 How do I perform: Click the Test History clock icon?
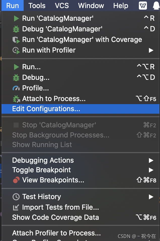16,197
